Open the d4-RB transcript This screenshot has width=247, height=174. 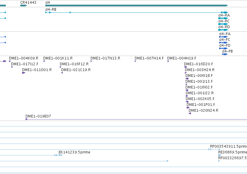[137, 12]
